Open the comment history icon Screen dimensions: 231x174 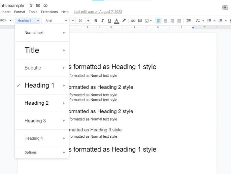pos(225,8)
